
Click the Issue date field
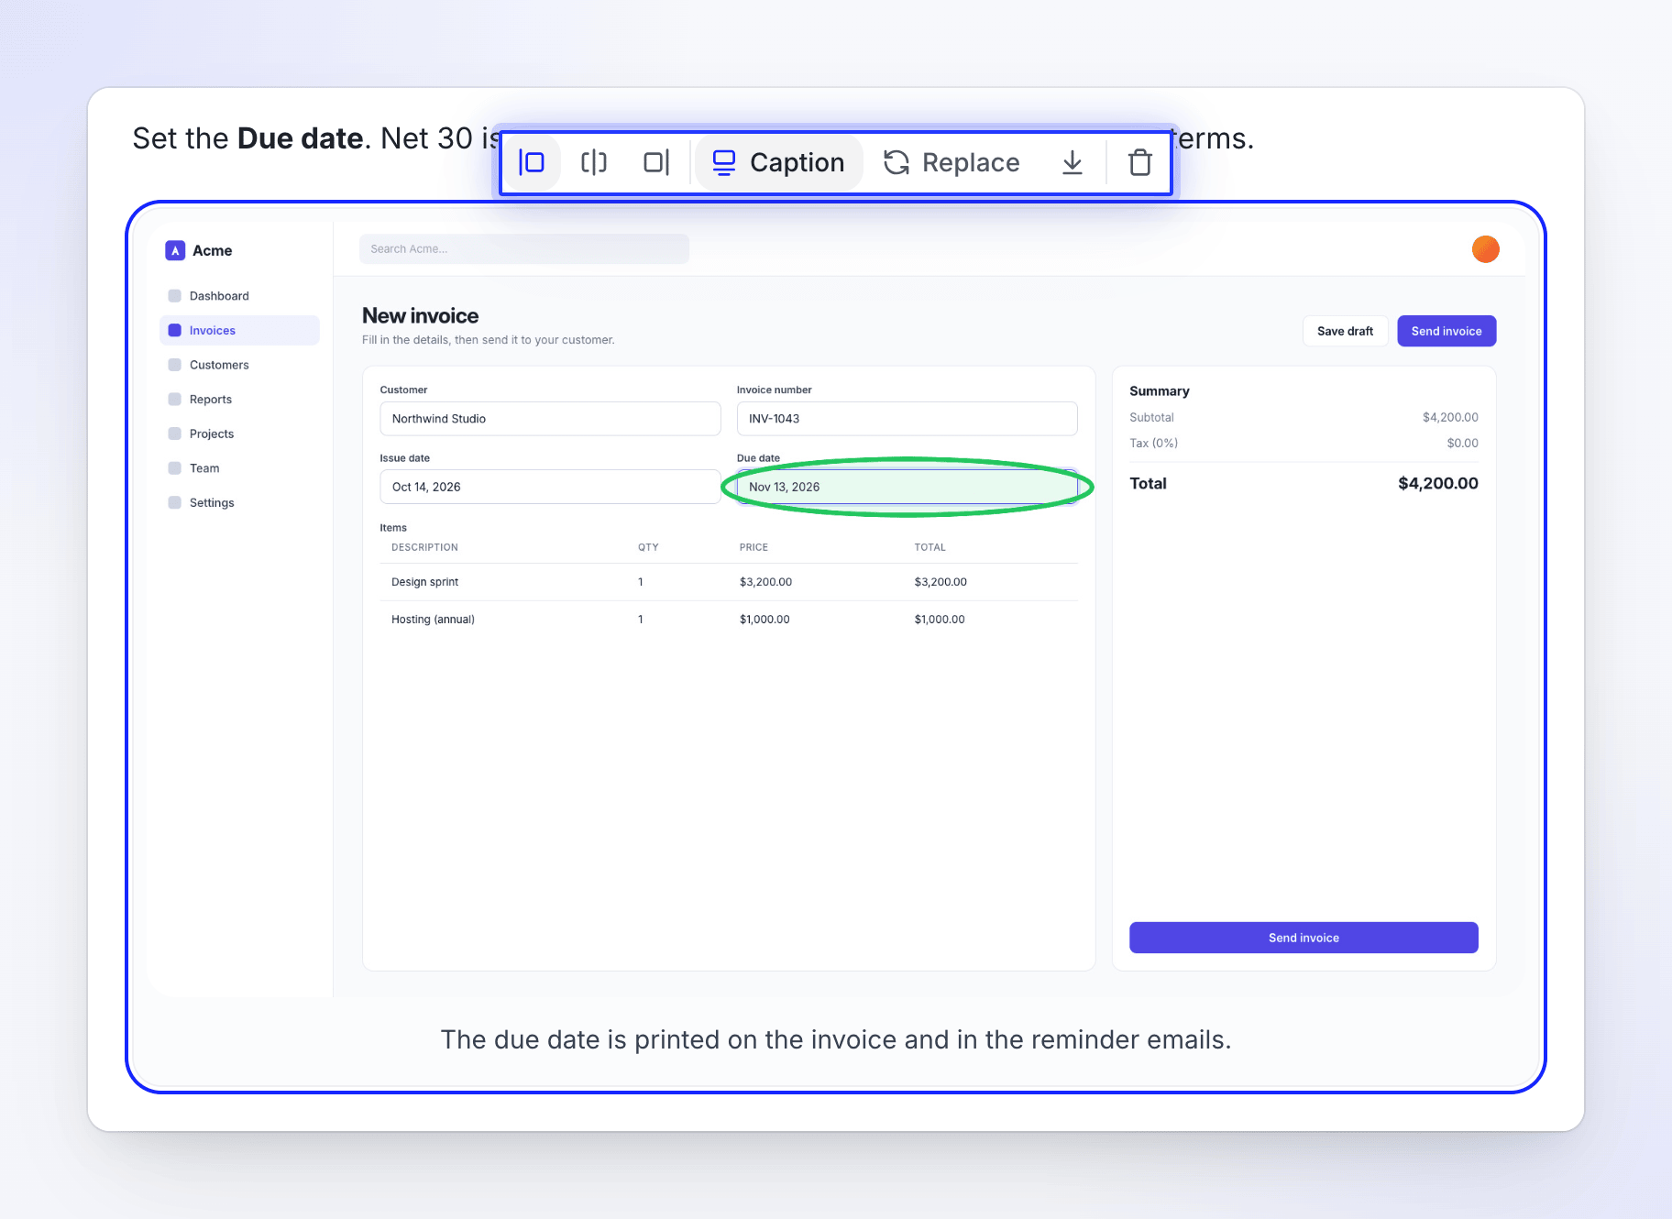coord(550,487)
